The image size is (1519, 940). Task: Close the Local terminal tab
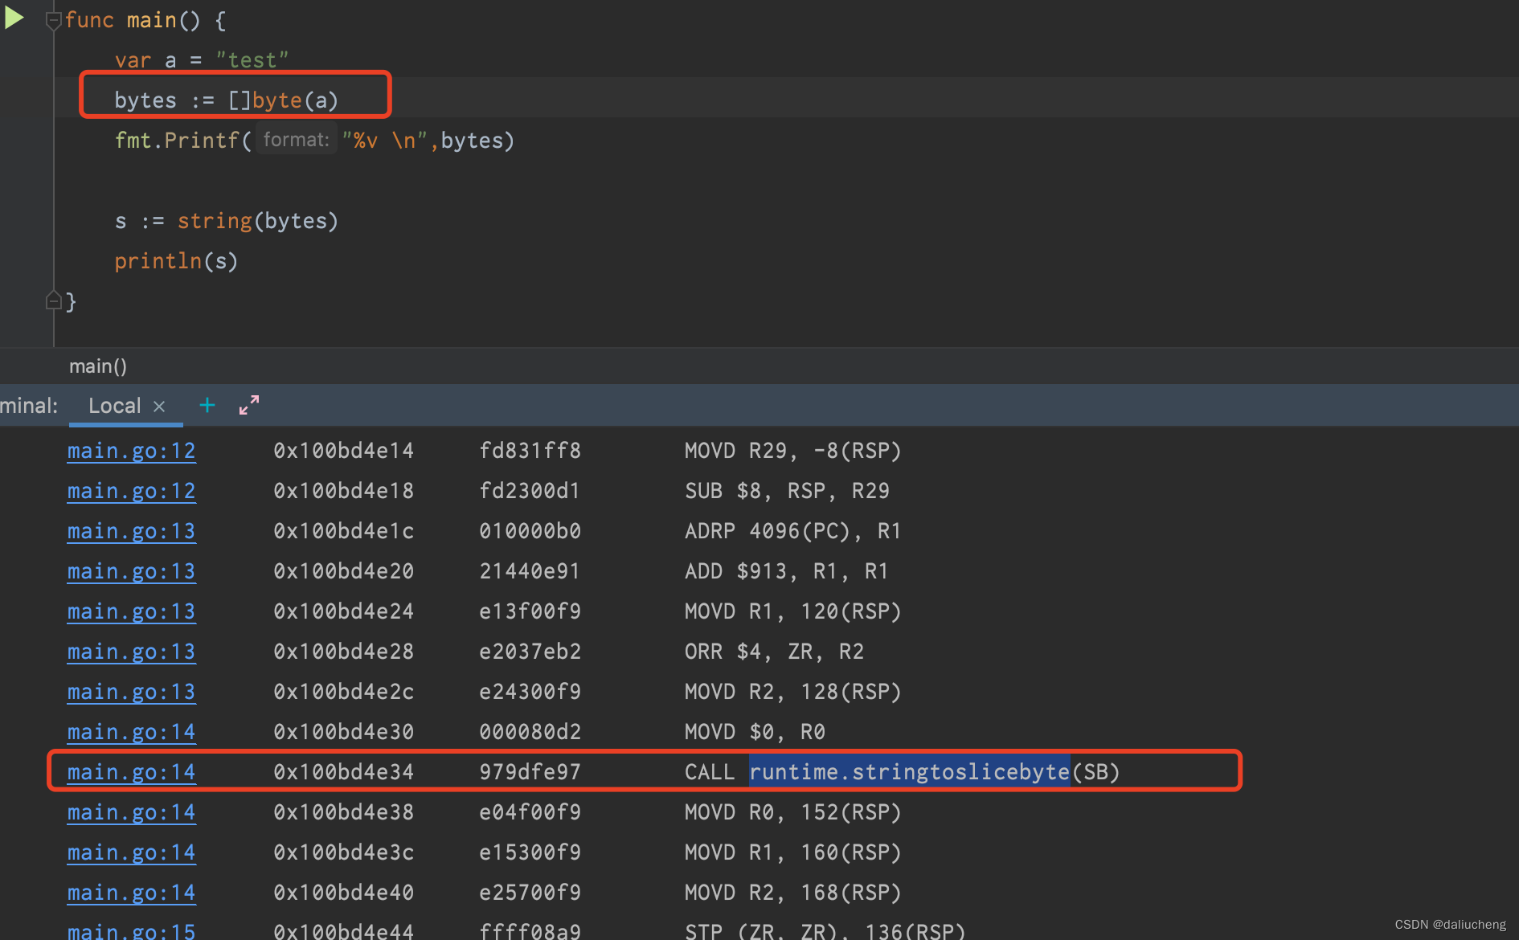159,407
